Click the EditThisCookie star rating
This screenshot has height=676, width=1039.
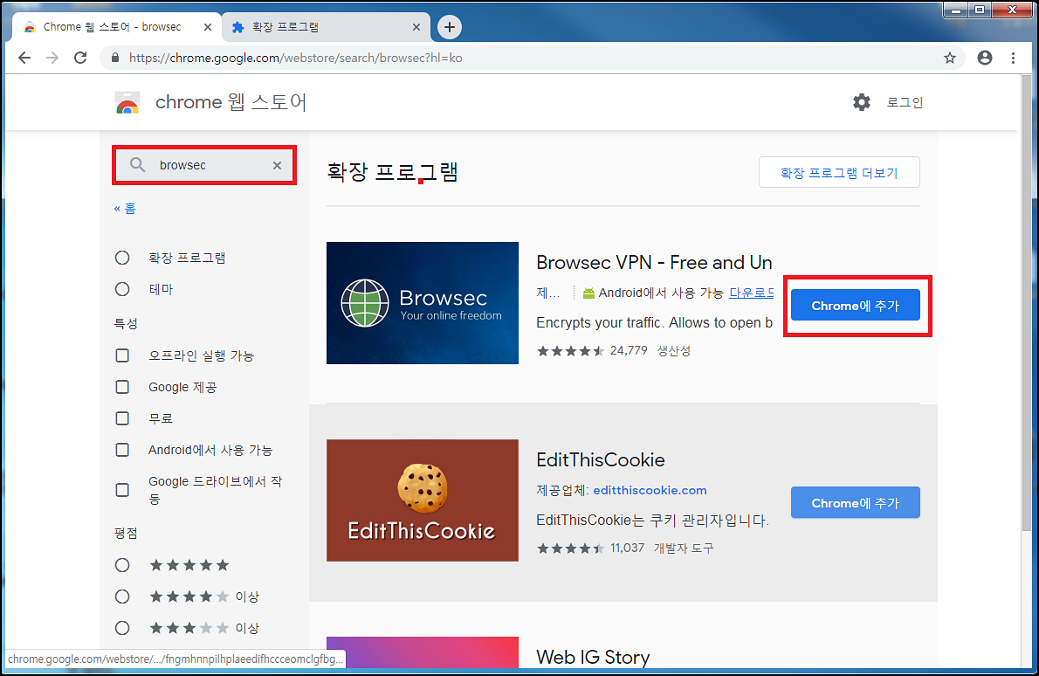coord(570,548)
